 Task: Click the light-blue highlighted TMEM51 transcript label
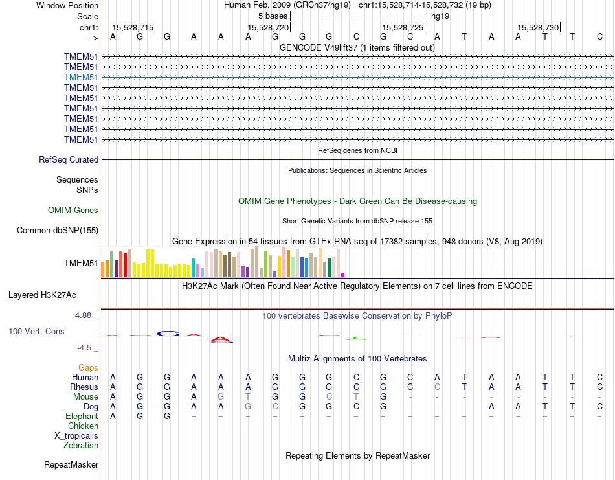click(81, 77)
